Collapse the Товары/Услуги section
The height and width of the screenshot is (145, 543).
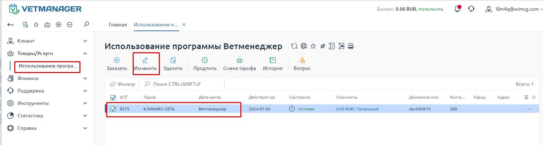coord(47,53)
